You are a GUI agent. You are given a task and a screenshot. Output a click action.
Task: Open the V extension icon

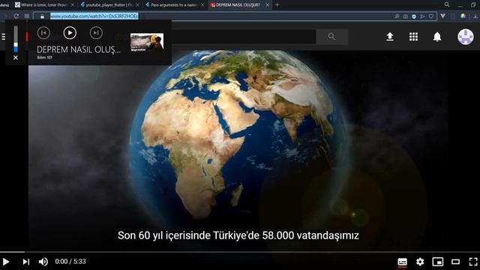(443, 16)
